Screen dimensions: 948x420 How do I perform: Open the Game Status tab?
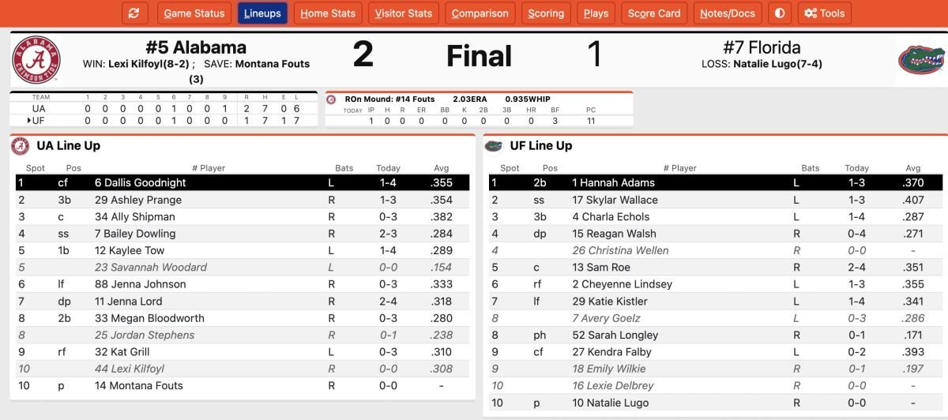194,13
